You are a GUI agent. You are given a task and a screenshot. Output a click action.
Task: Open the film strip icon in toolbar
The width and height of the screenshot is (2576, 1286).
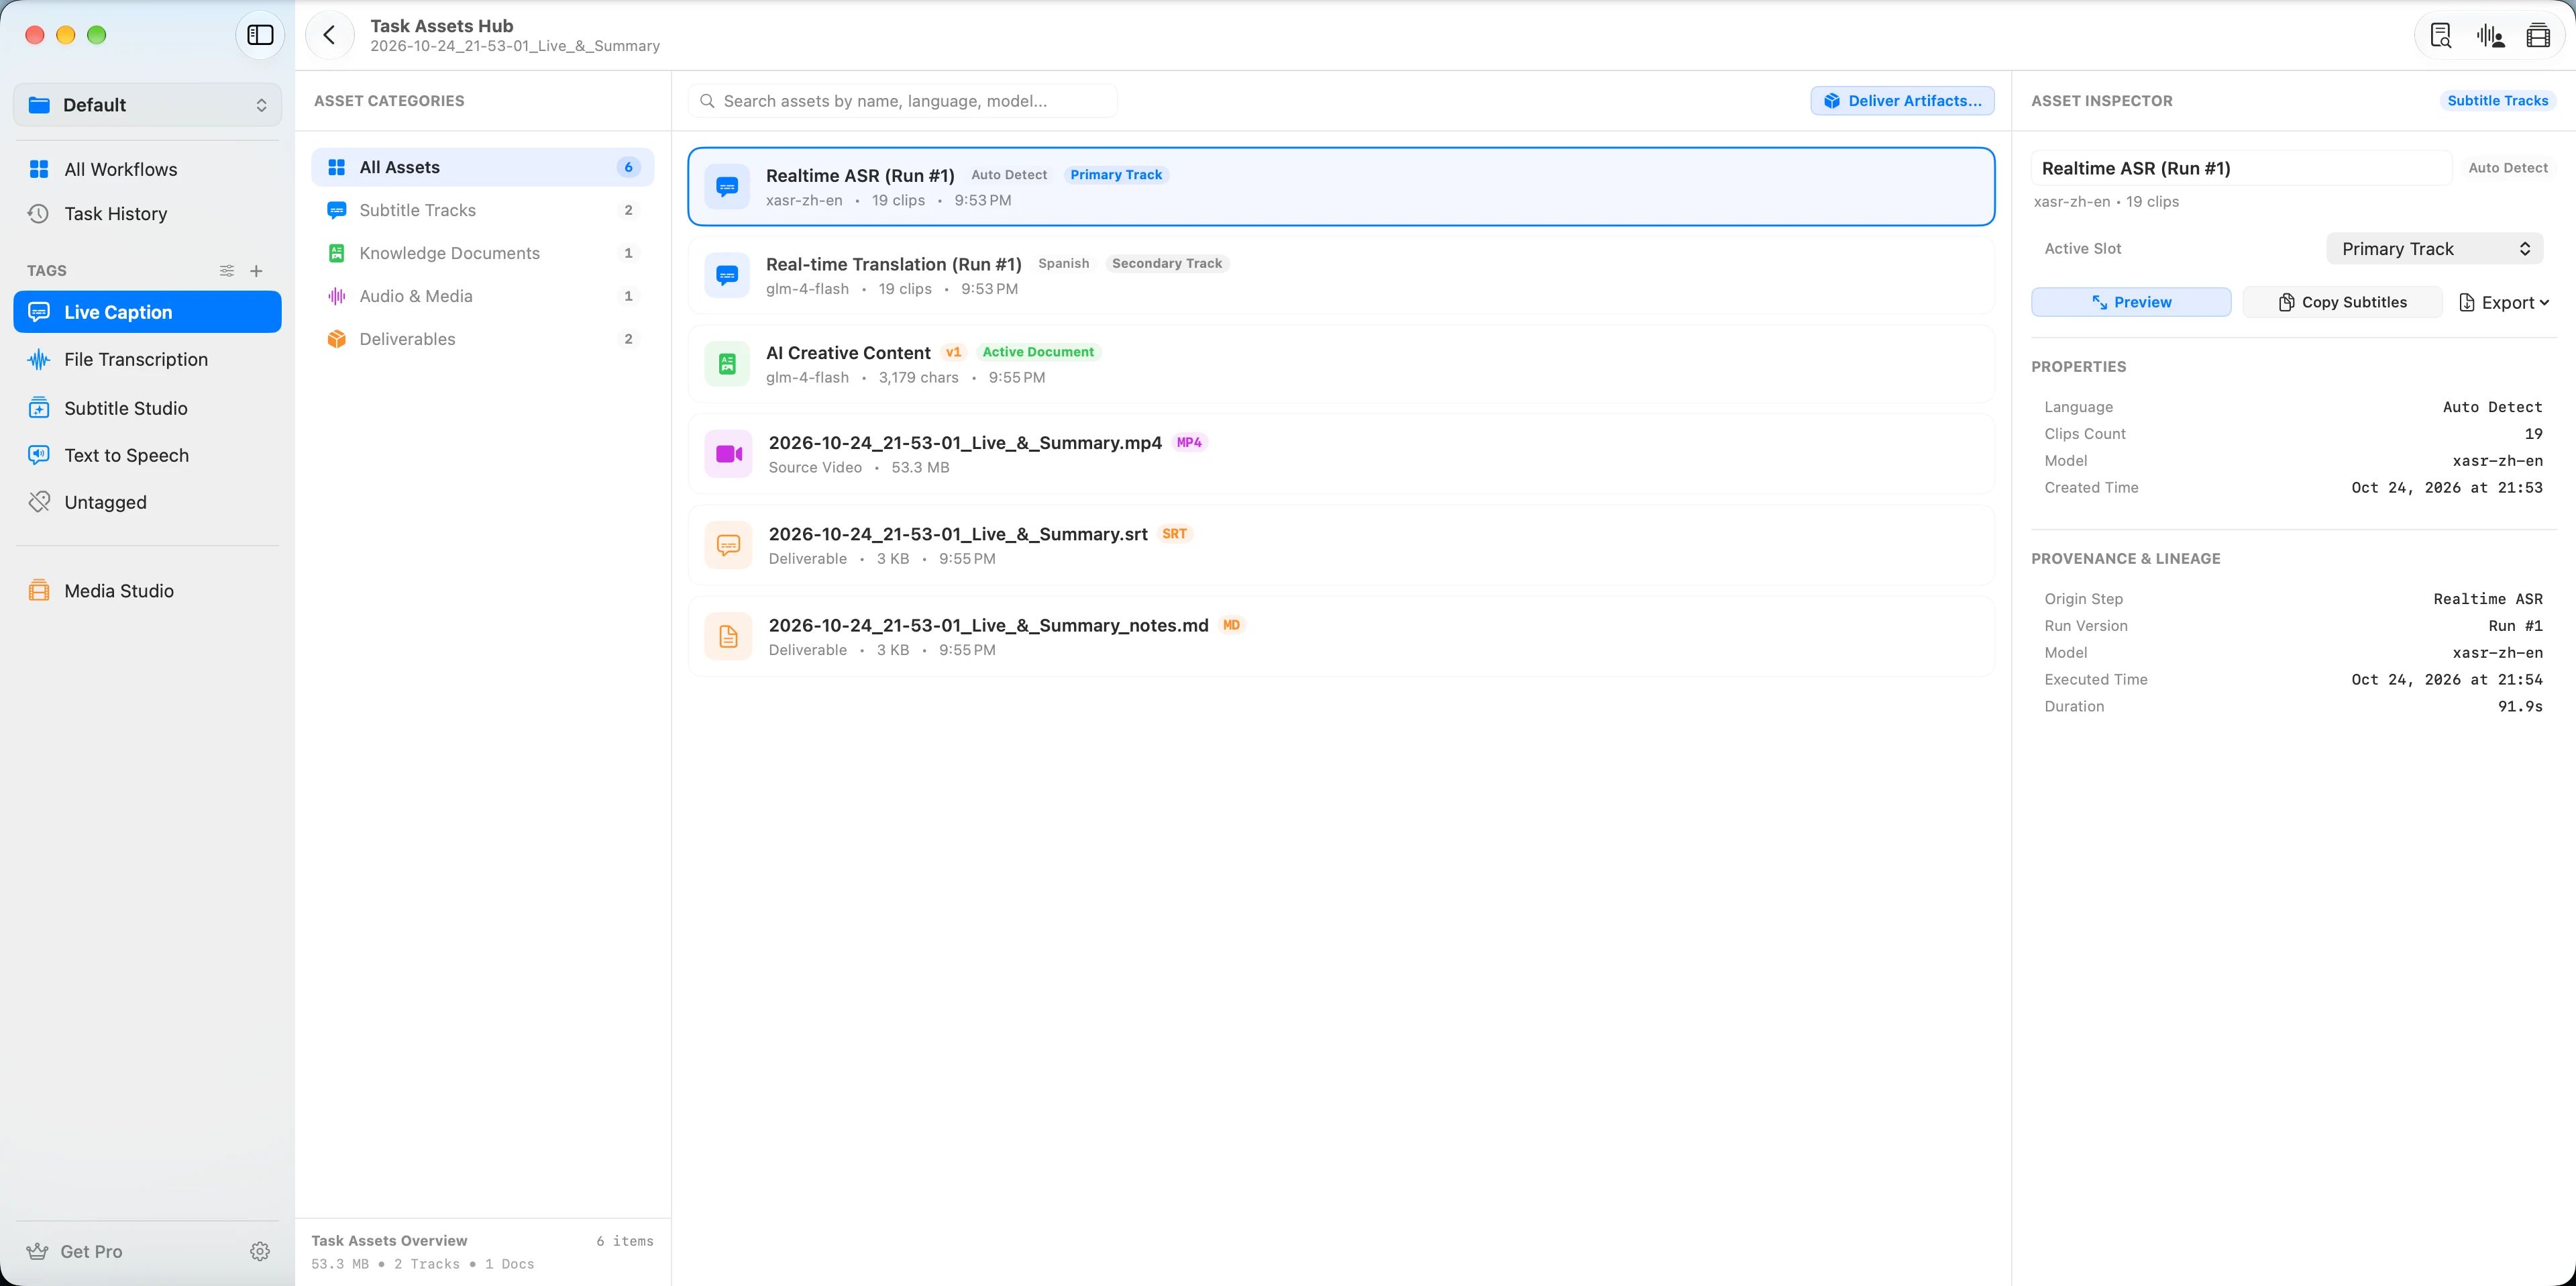click(x=2538, y=36)
